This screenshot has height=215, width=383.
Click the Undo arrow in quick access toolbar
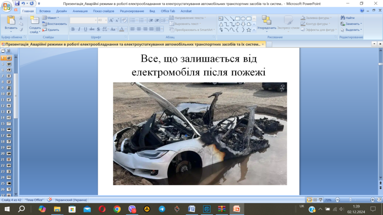tap(23, 3)
